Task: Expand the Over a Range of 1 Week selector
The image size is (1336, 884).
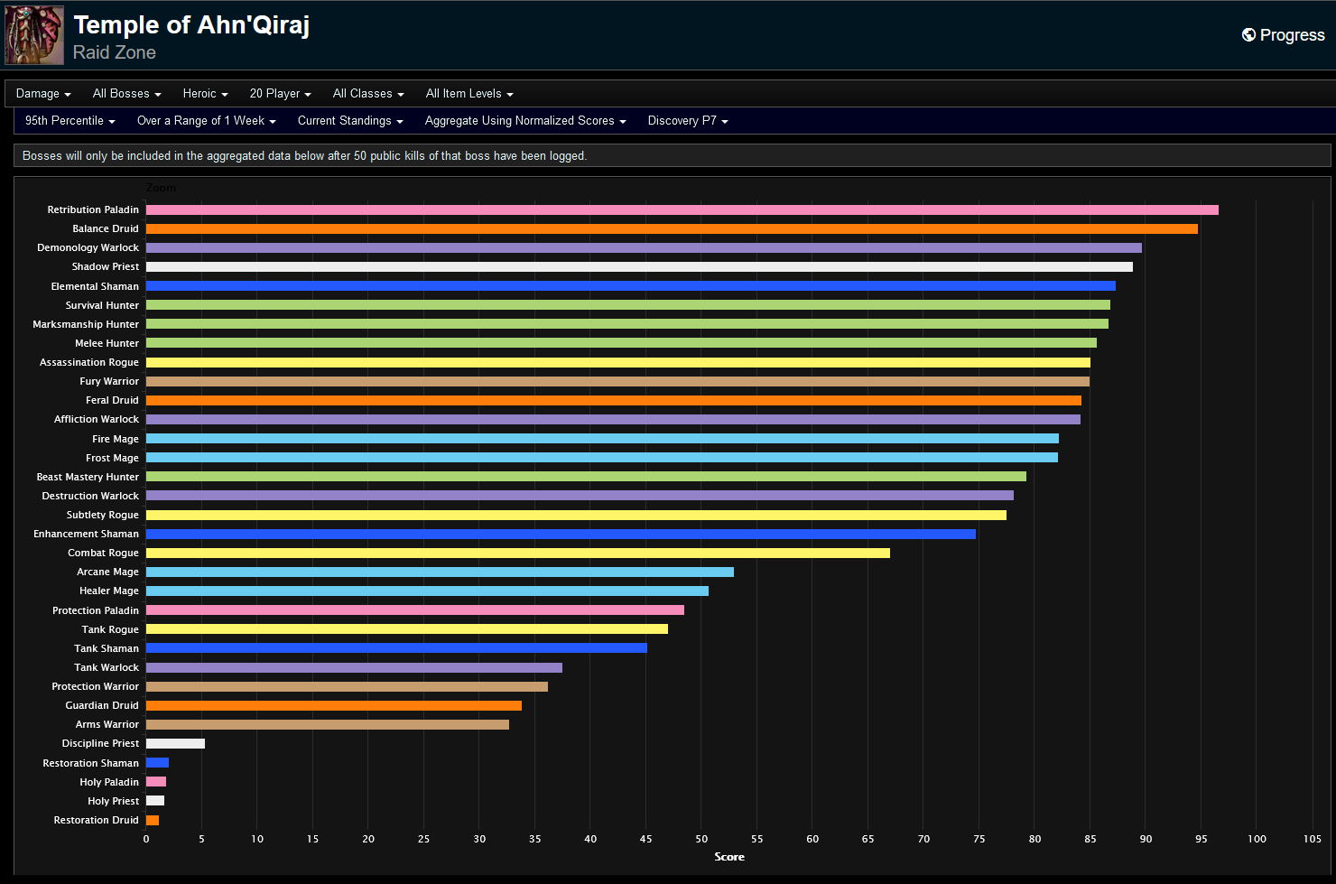Action: pyautogui.click(x=206, y=120)
